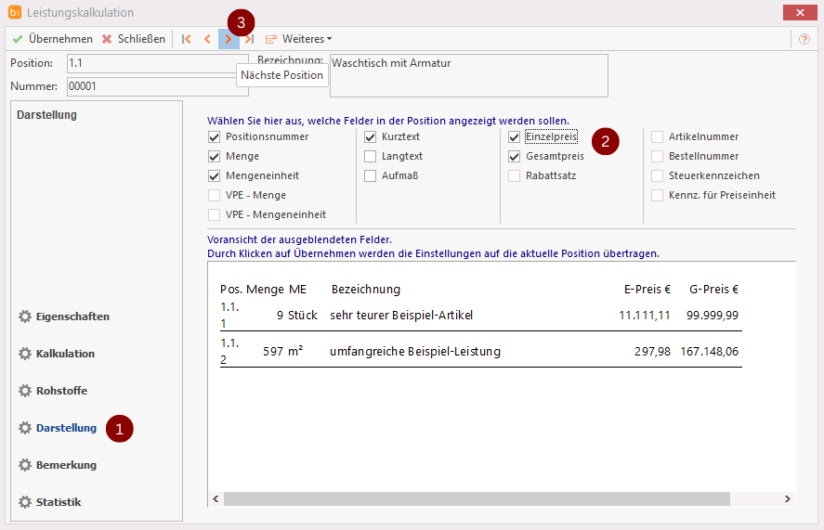Toggle the Rabattsatz checkbox
Image resolution: width=824 pixels, height=530 pixels.
coord(515,175)
